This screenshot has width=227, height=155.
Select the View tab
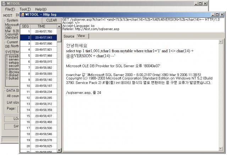coord(81,36)
